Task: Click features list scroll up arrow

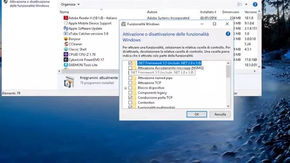Action: pyautogui.click(x=228, y=63)
